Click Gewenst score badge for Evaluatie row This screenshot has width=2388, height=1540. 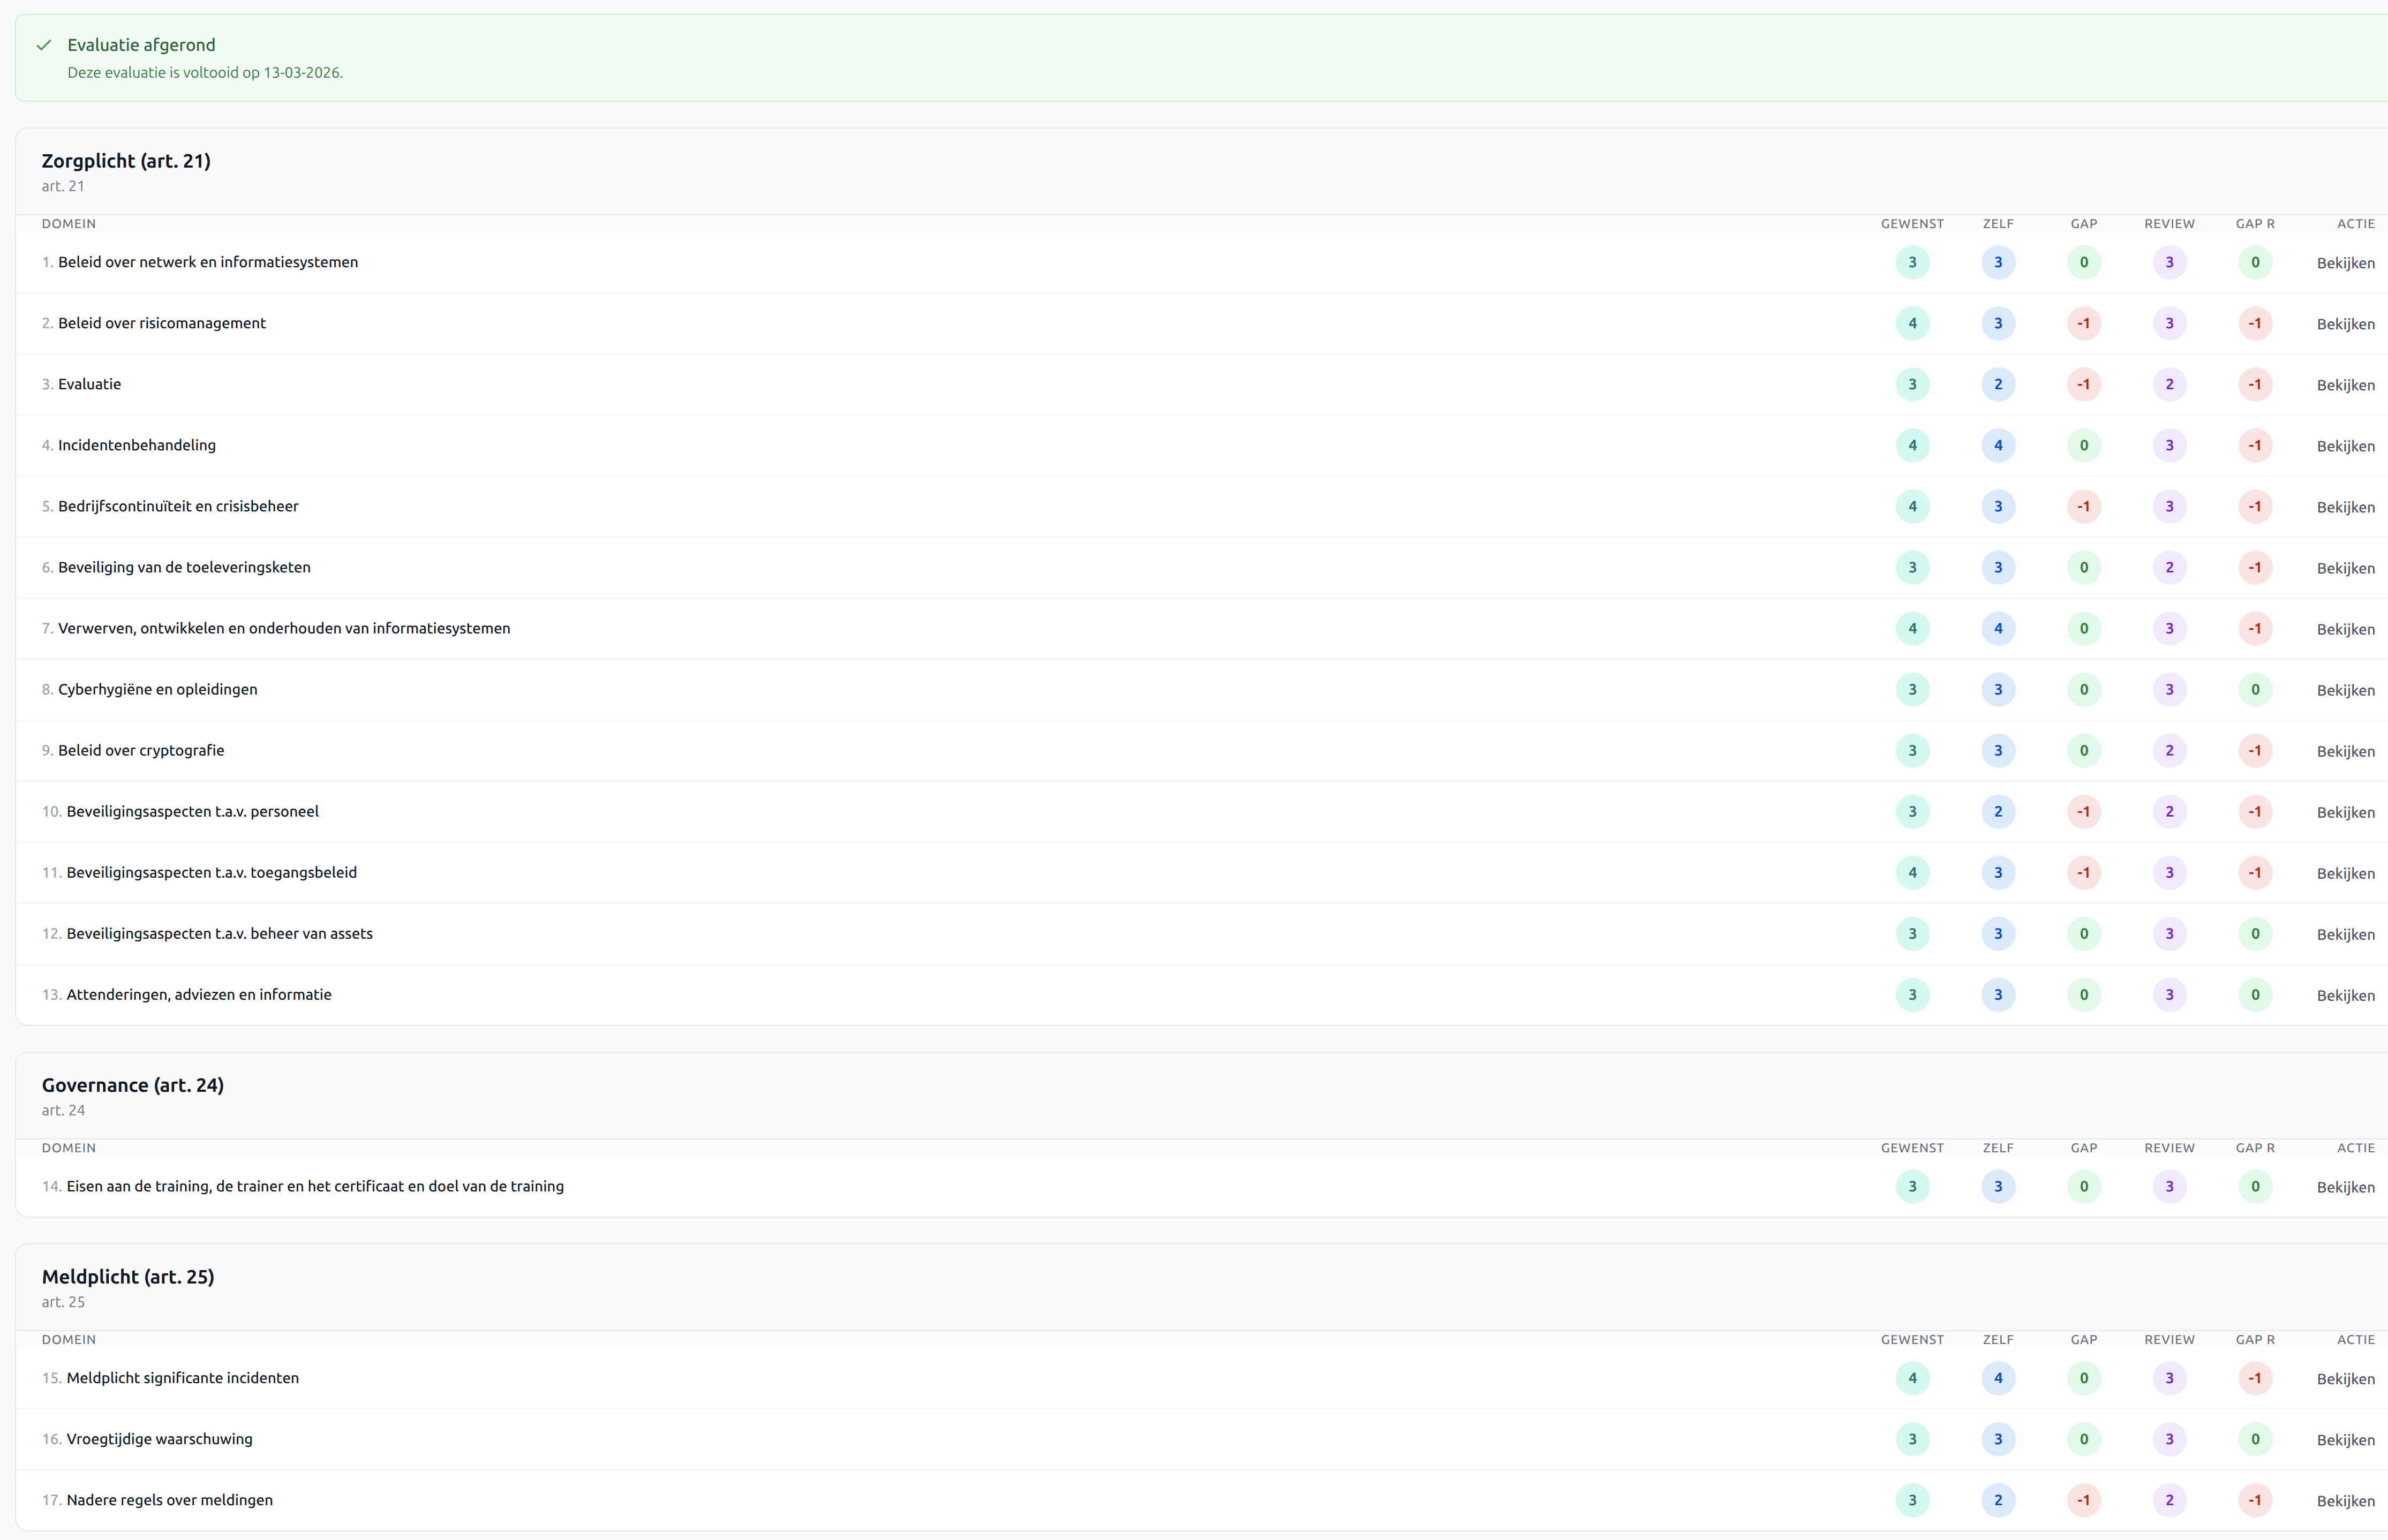click(1912, 384)
